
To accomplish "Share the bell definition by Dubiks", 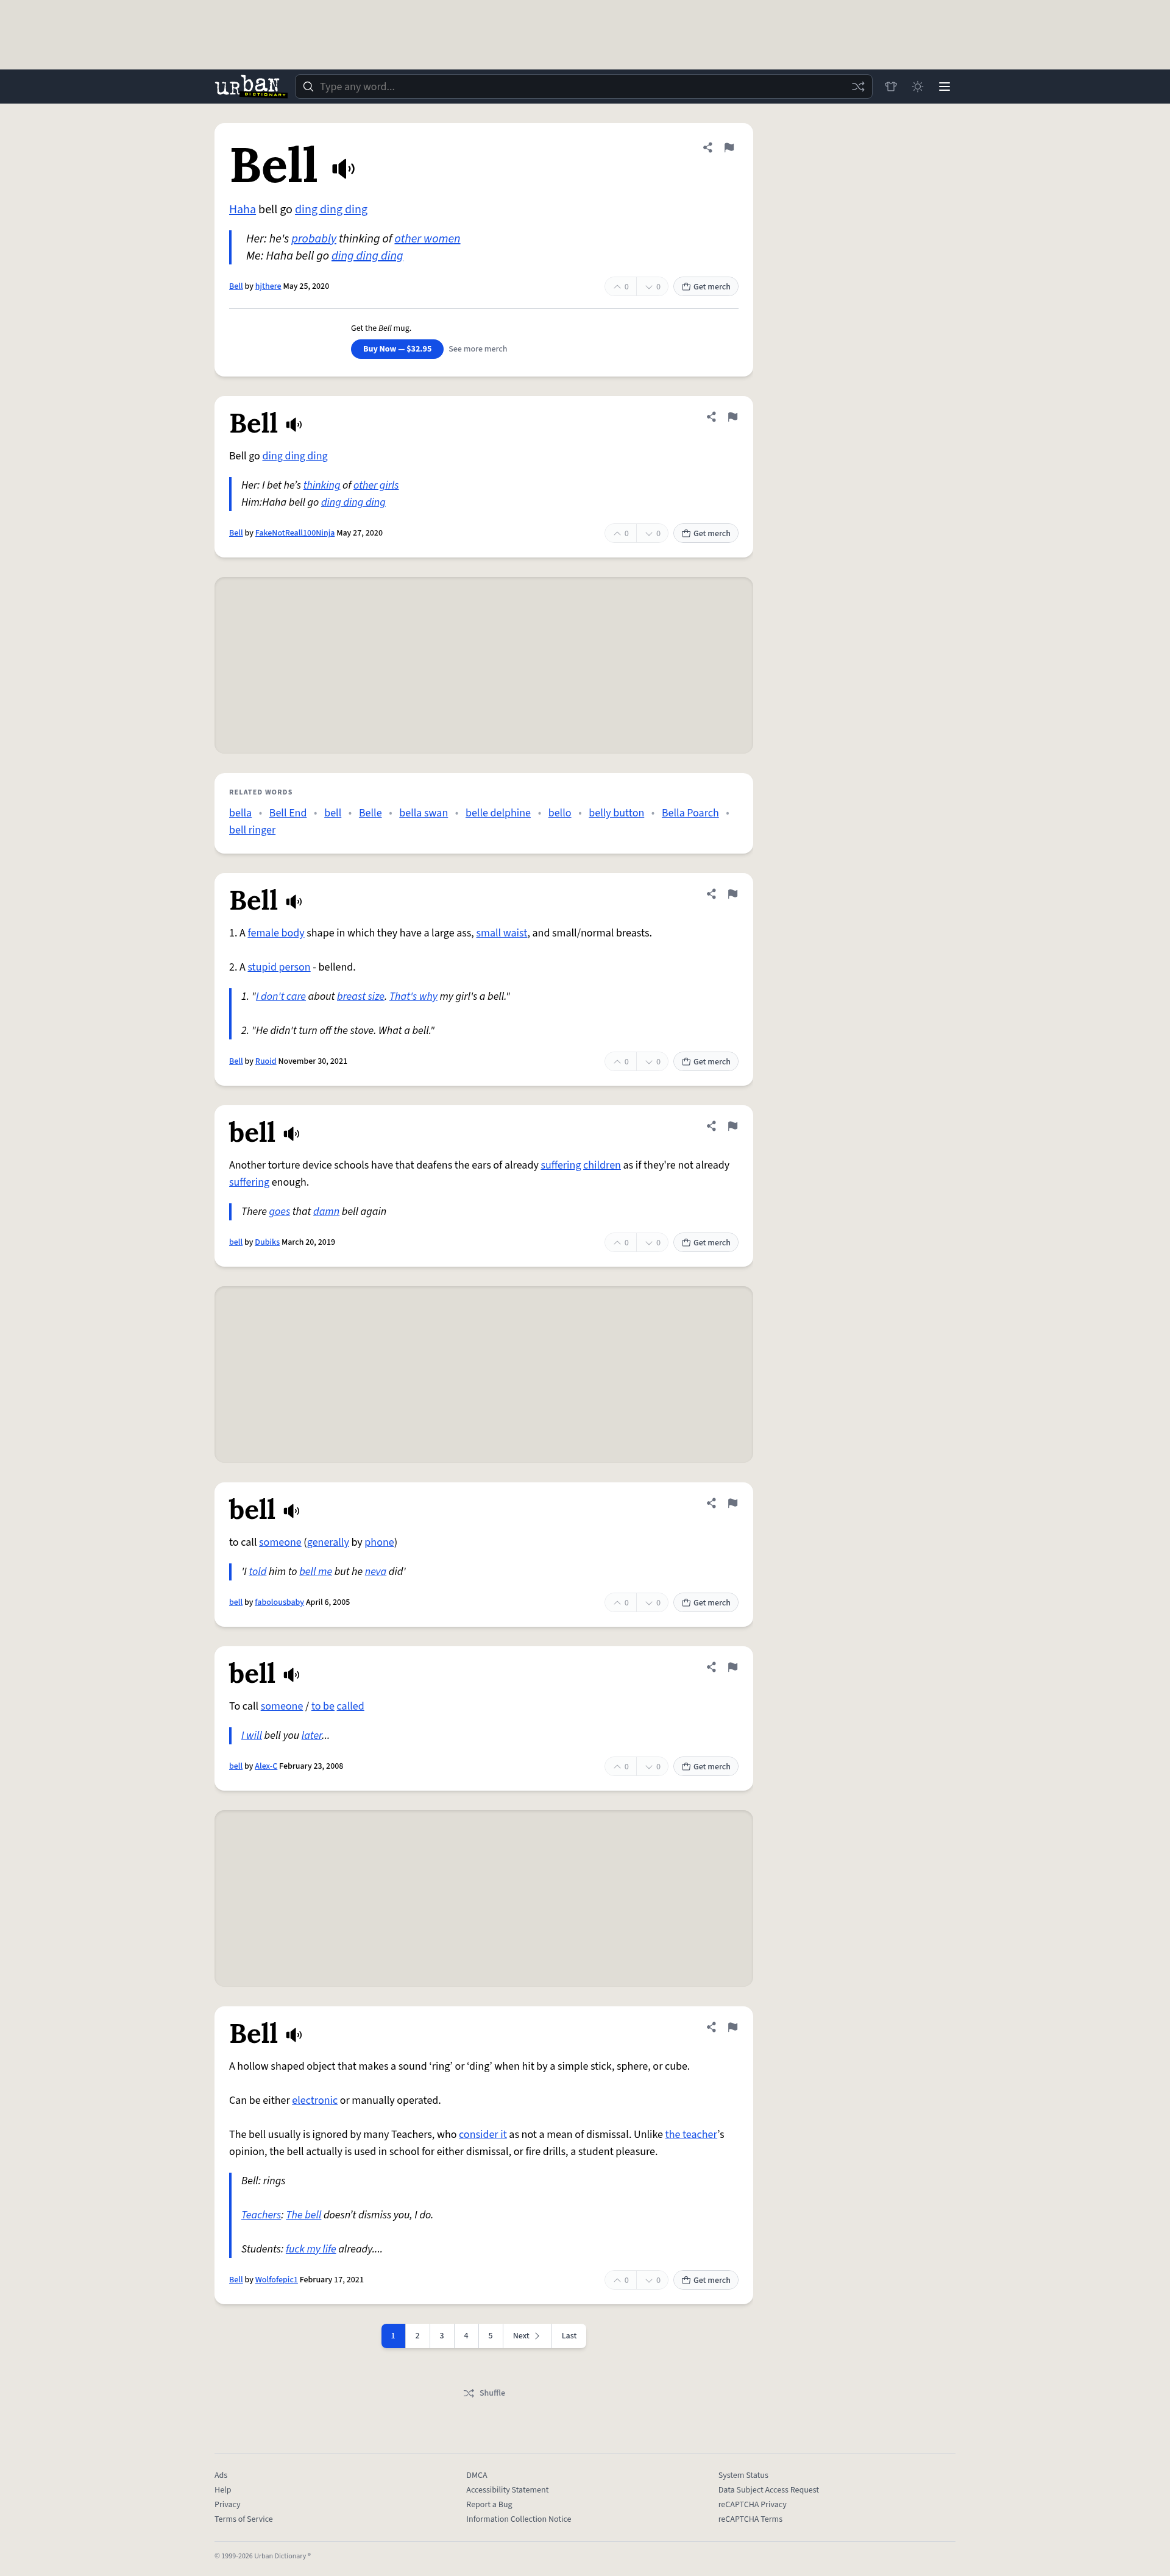I will [711, 1126].
